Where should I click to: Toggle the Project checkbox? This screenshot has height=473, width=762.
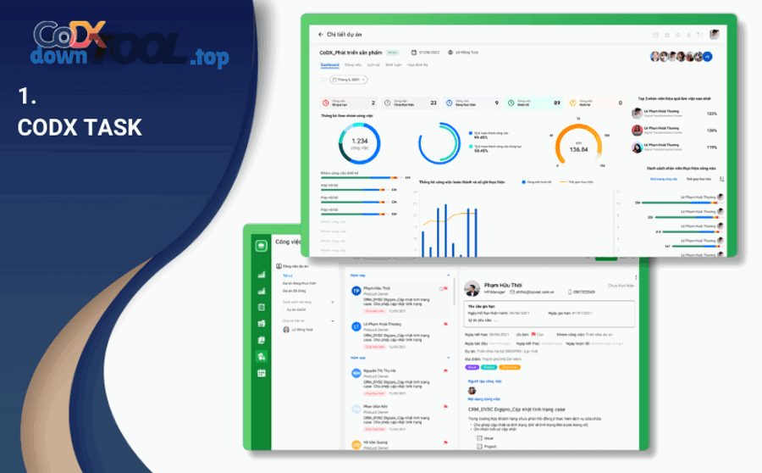[479, 444]
